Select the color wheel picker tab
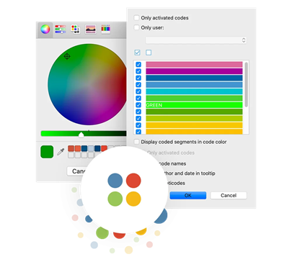Viewport: 292px width, 262px height. (45, 30)
